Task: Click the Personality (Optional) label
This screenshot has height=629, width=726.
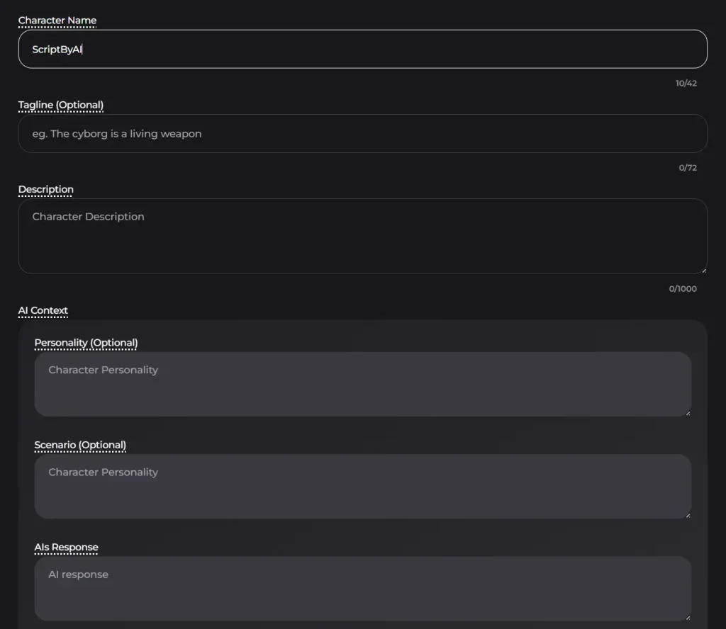Action: 86,343
